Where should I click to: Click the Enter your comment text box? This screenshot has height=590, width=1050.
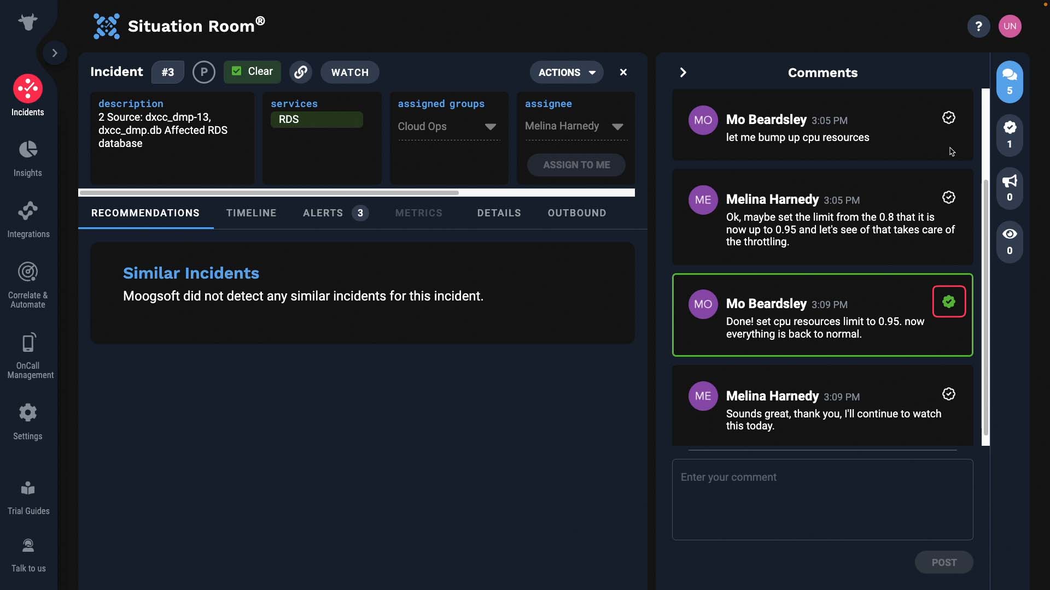coord(822,499)
